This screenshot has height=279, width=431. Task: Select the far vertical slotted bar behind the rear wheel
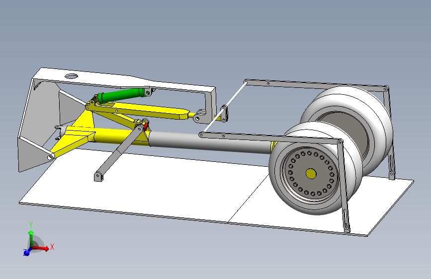(x=390, y=133)
